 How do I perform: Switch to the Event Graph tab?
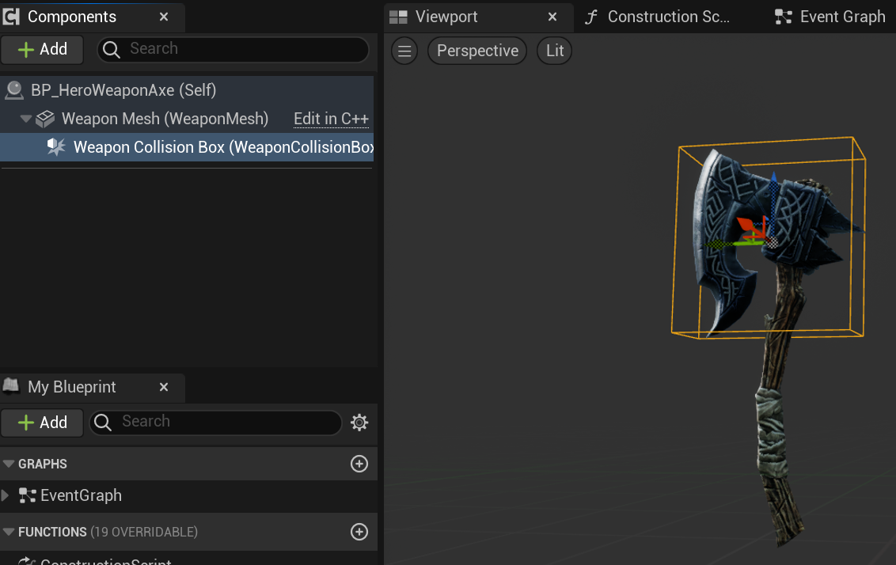(x=831, y=17)
